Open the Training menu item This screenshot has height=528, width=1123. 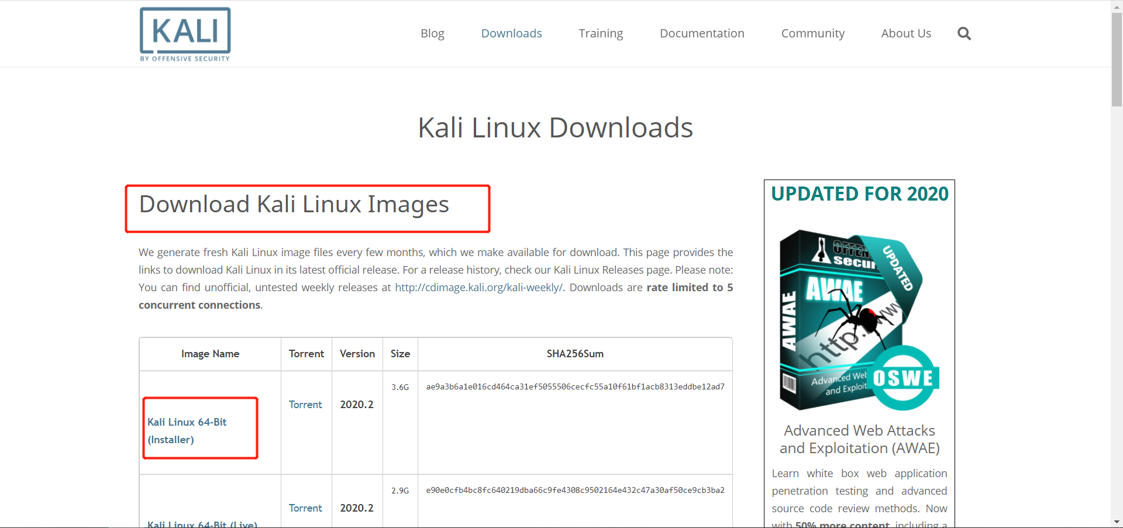coord(601,33)
